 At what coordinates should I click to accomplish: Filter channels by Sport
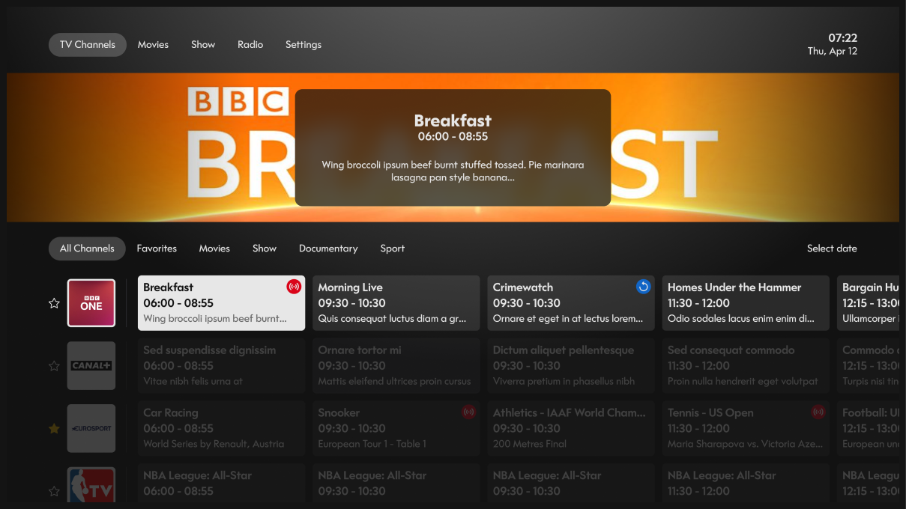tap(392, 249)
